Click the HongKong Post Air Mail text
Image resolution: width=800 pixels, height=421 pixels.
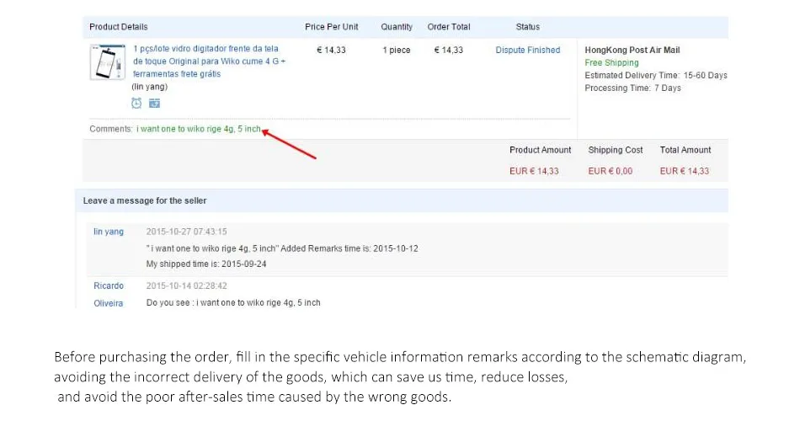point(632,51)
